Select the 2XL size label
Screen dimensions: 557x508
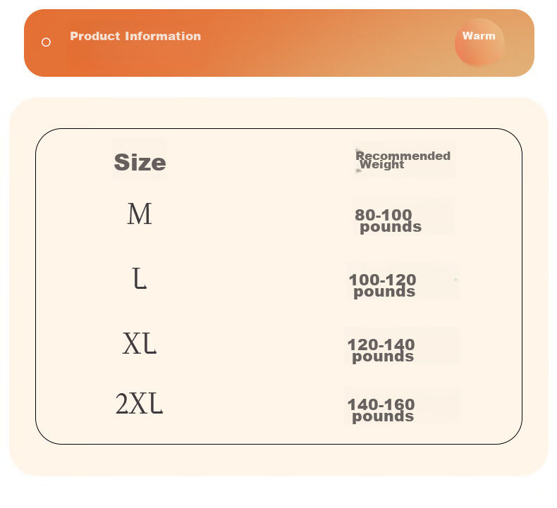click(x=140, y=404)
